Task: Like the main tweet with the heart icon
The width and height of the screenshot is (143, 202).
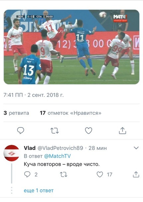Action: pos(88,130)
